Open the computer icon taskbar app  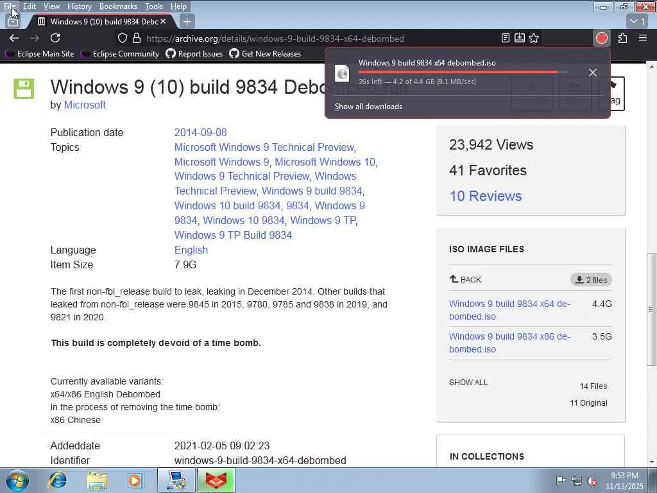pyautogui.click(x=176, y=480)
